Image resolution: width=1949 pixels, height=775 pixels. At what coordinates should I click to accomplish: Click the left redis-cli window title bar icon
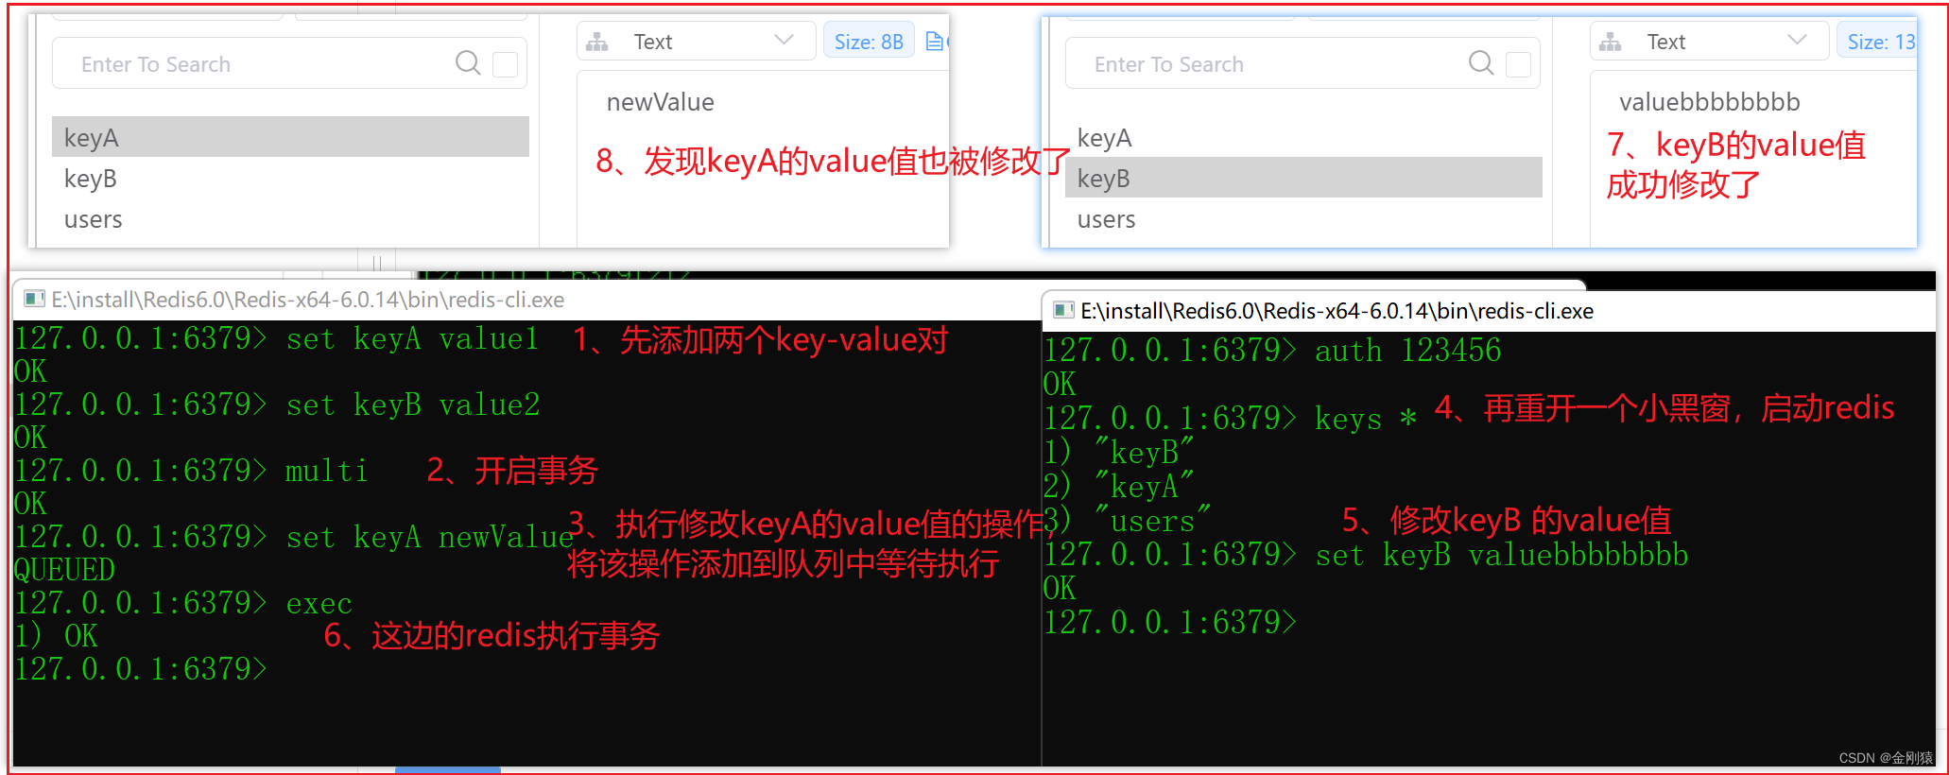(34, 299)
